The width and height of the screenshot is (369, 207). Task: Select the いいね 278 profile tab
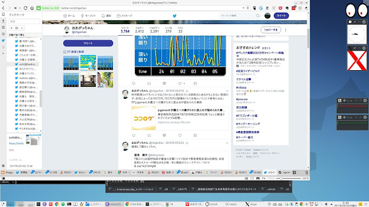click(x=168, y=30)
